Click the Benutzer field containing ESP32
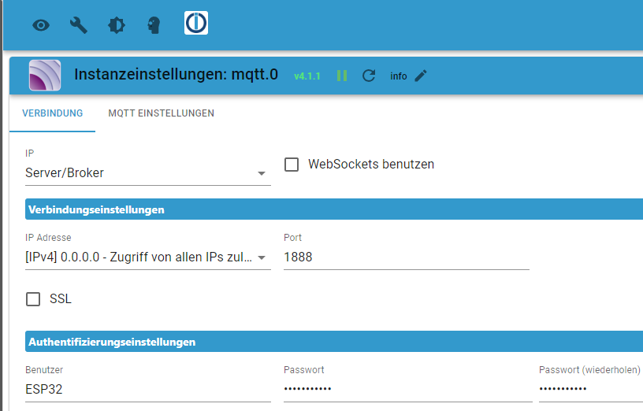Image resolution: width=643 pixels, height=411 pixels. (x=147, y=389)
